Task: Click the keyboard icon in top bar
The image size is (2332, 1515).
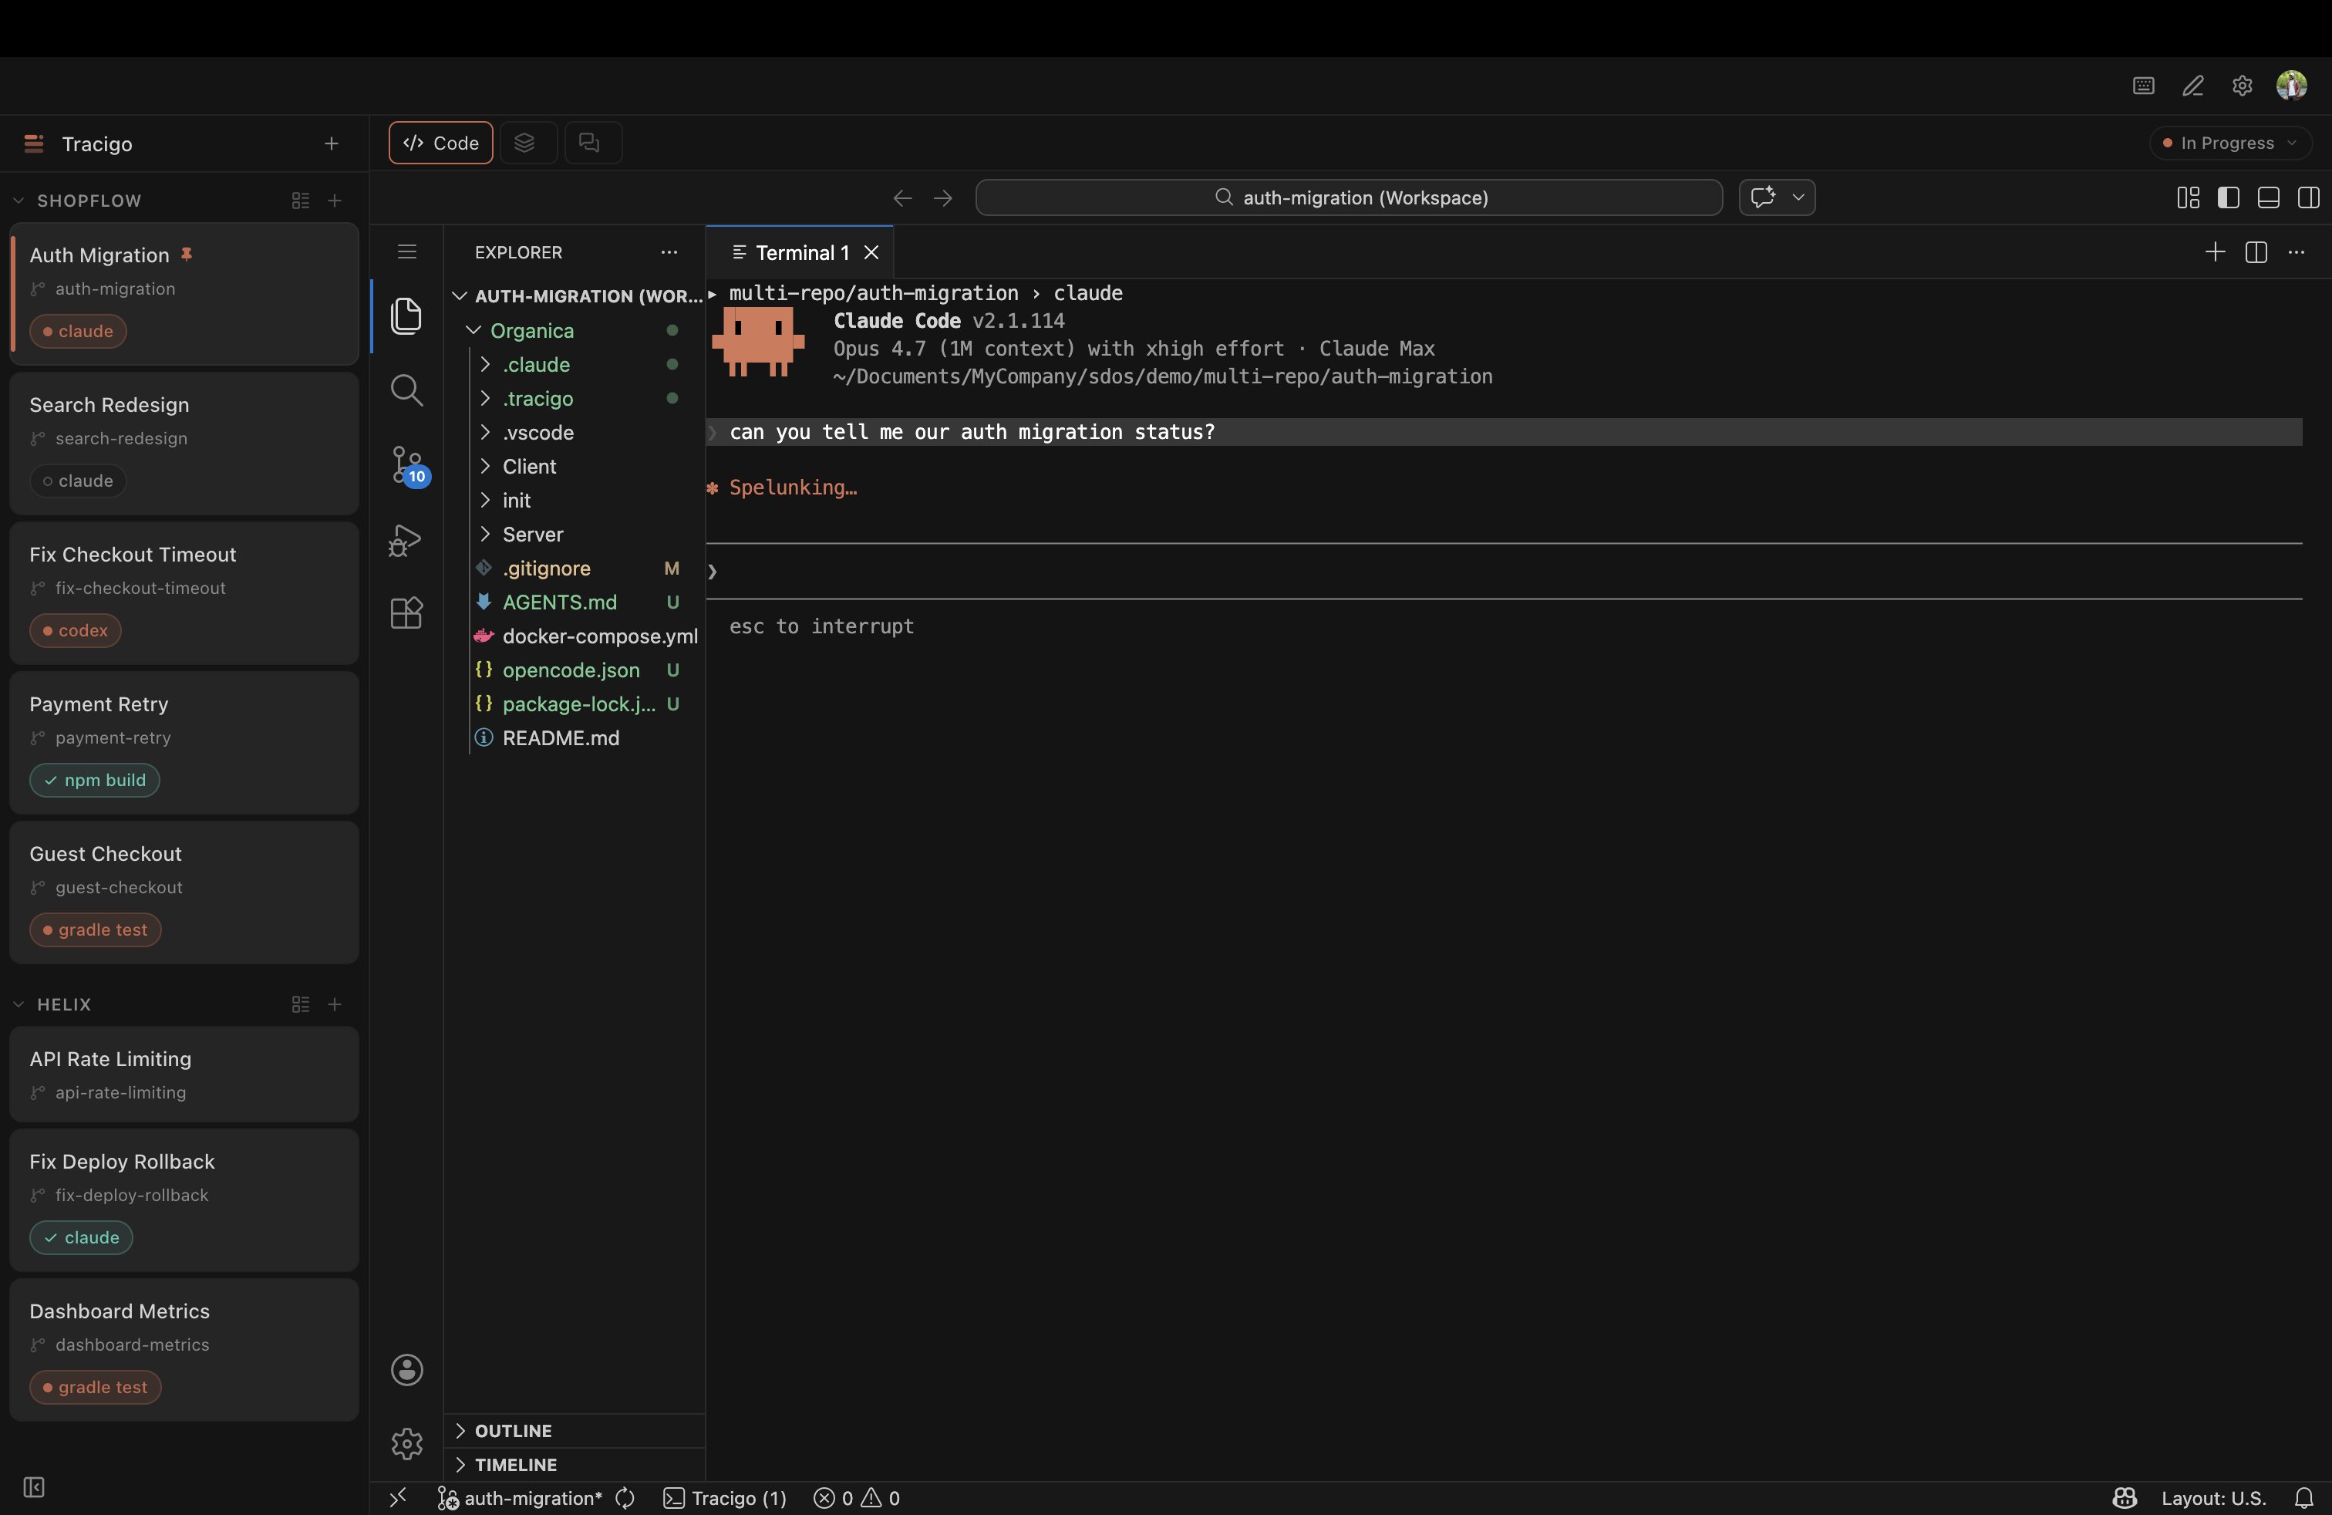Action: pos(2144,86)
